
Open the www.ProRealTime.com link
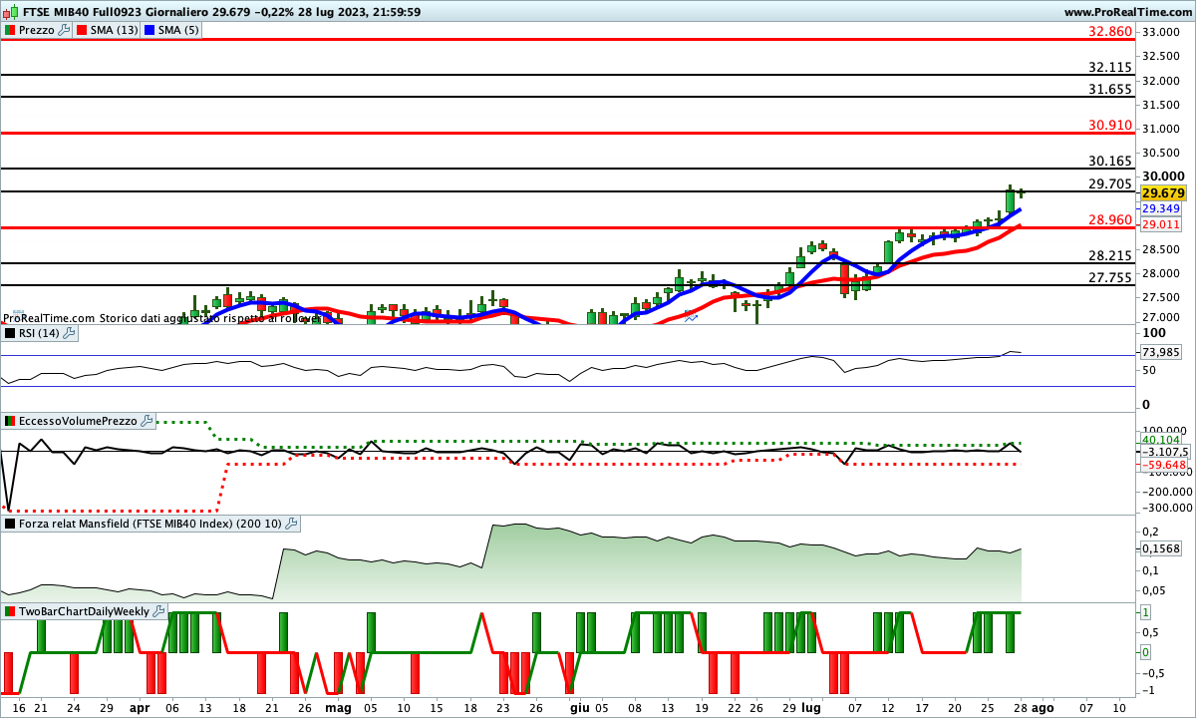tap(1127, 12)
